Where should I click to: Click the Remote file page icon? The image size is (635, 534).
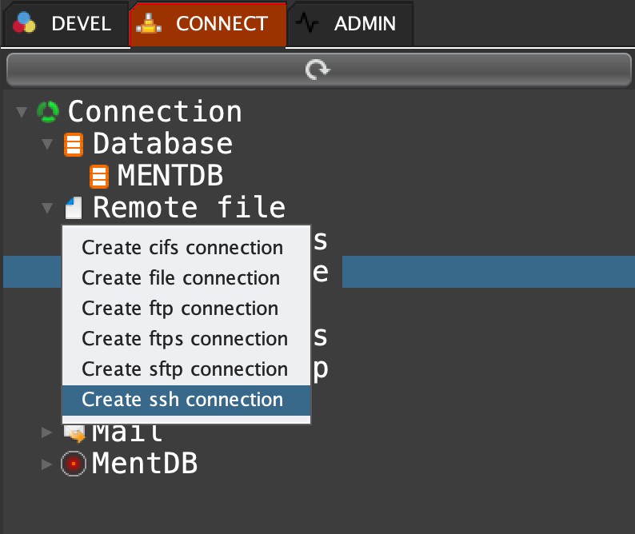74,209
